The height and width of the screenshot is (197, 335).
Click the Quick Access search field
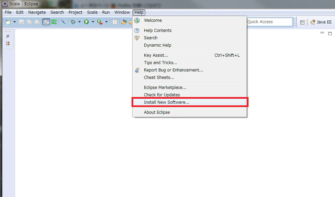click(x=269, y=22)
